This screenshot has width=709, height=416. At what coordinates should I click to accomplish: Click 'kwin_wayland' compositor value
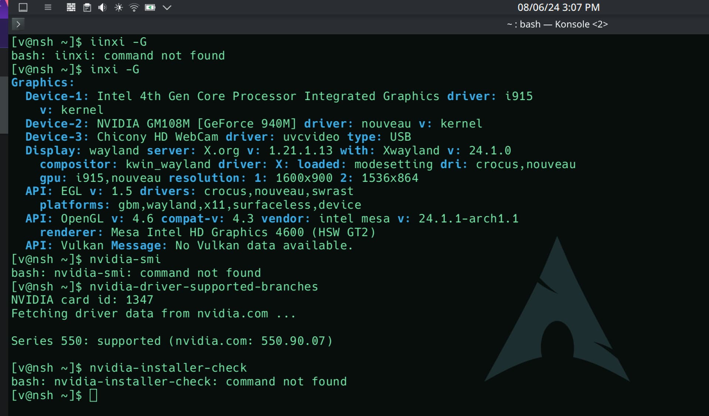(168, 164)
